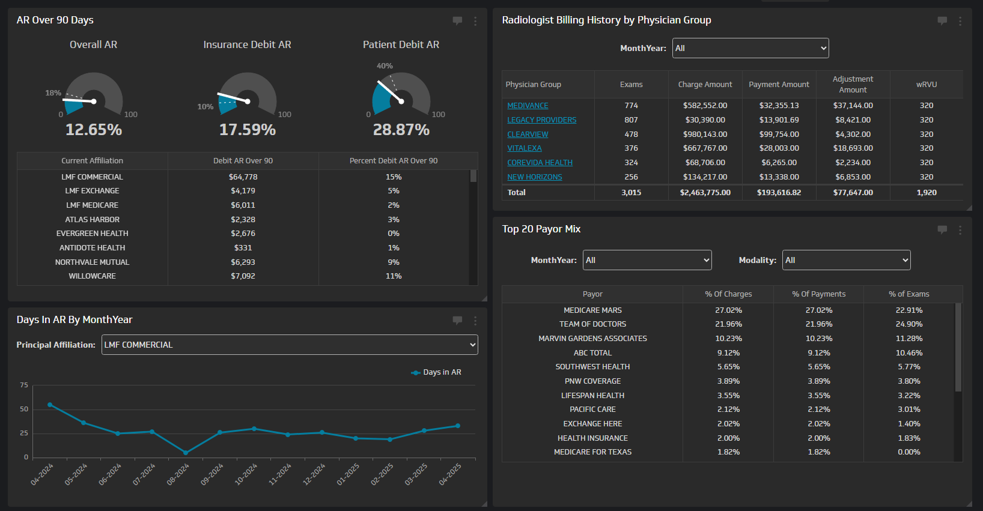Select the MEDICARE FOR TEXAS payor row

tap(728, 452)
